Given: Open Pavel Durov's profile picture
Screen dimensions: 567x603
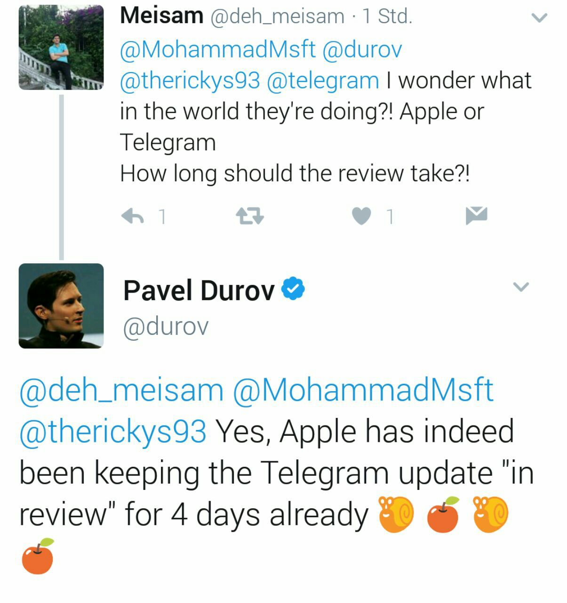Looking at the screenshot, I should [x=61, y=306].
